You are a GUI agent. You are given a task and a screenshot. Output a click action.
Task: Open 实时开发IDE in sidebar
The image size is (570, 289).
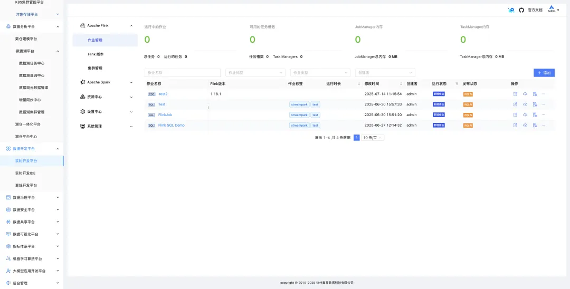[25, 173]
